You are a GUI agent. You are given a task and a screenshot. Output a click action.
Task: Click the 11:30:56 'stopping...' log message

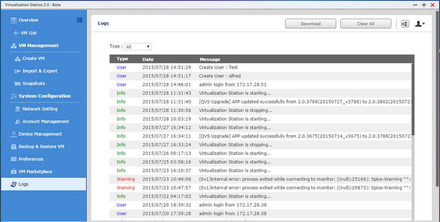pyautogui.click(x=235, y=110)
